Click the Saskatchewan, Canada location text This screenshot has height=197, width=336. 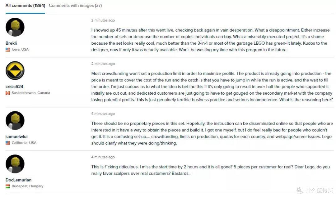(x=31, y=93)
